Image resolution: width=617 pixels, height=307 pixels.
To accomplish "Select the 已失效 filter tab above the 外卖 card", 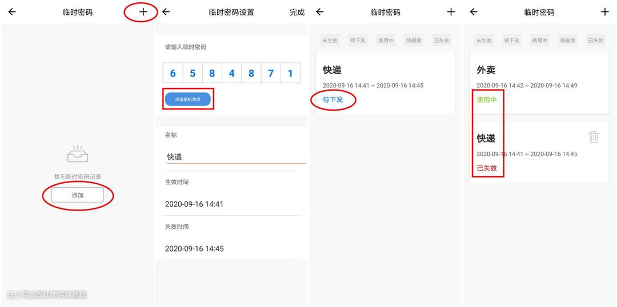I will click(595, 41).
